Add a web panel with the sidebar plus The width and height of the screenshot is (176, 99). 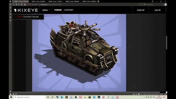(x=10, y=24)
